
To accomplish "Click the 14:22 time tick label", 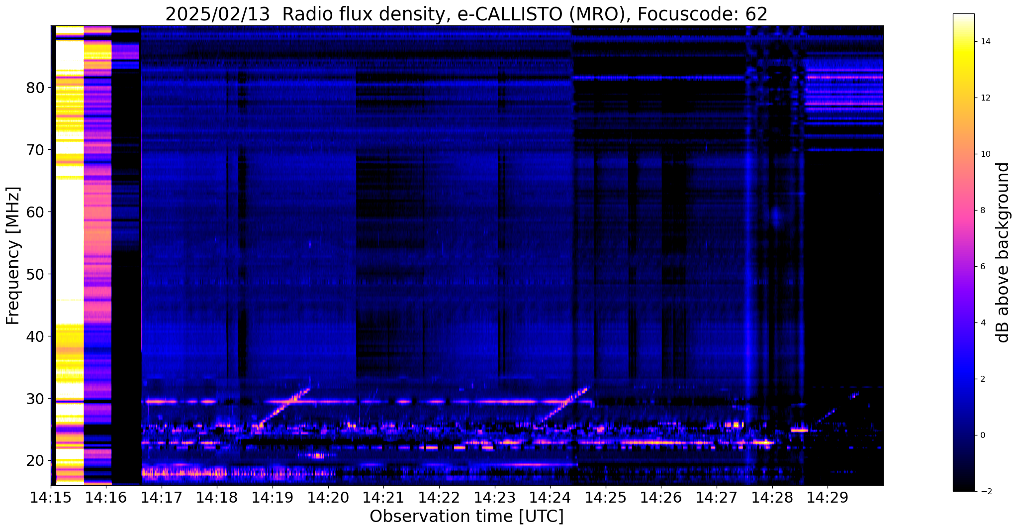I will pos(439,498).
